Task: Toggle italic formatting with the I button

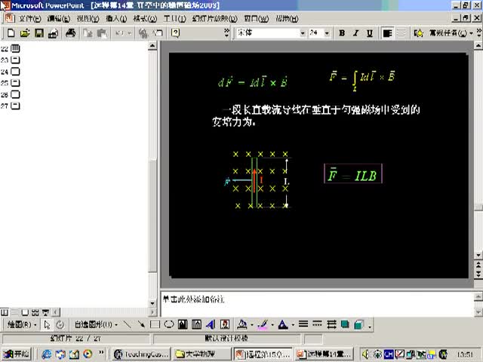Action: pyautogui.click(x=355, y=33)
